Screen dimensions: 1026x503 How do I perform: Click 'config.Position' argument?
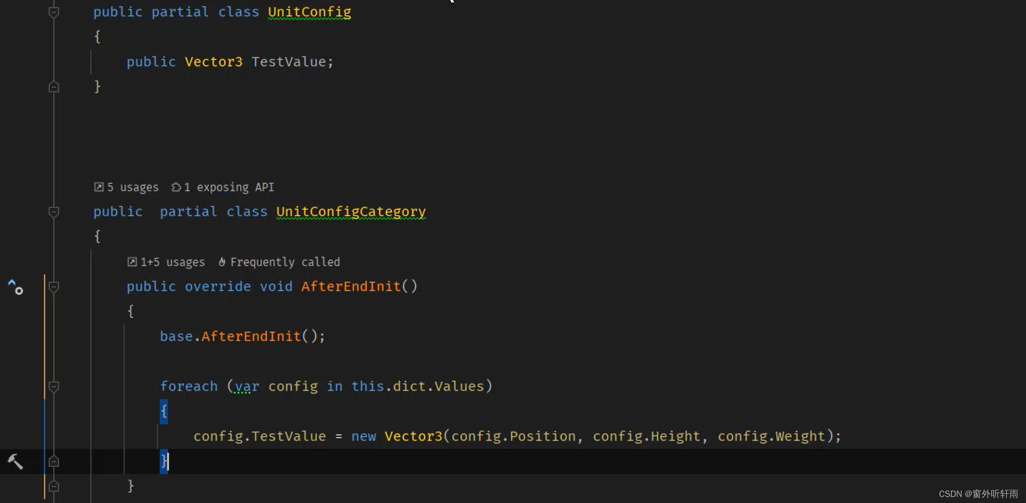513,436
